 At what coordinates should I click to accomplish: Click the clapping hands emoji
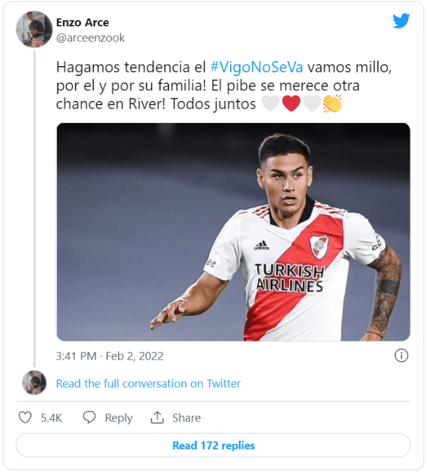[332, 104]
